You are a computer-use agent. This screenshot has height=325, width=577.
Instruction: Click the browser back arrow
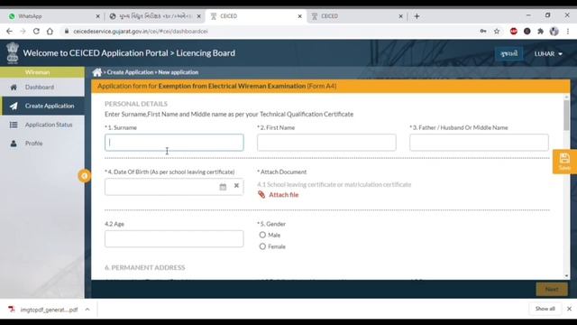click(x=10, y=32)
